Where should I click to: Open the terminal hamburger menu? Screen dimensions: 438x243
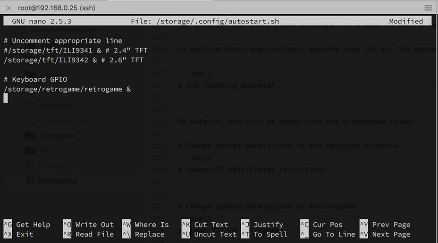tap(428, 8)
